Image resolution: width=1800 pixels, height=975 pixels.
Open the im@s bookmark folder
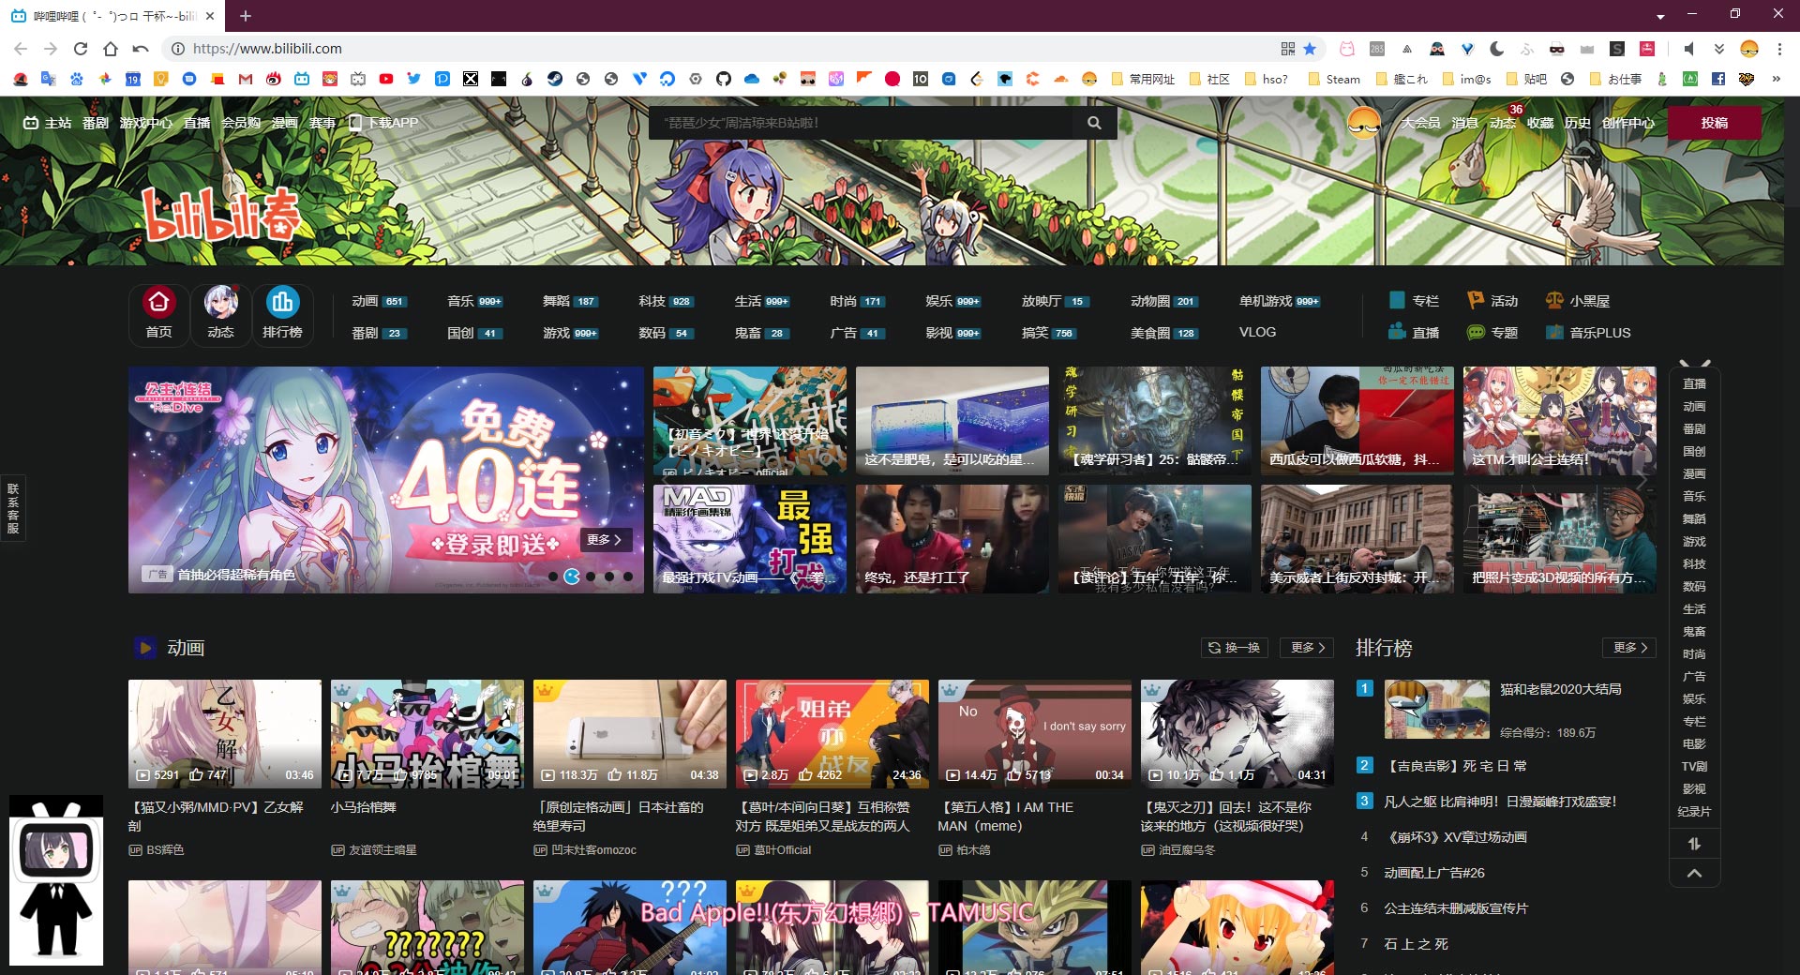pyautogui.click(x=1466, y=79)
